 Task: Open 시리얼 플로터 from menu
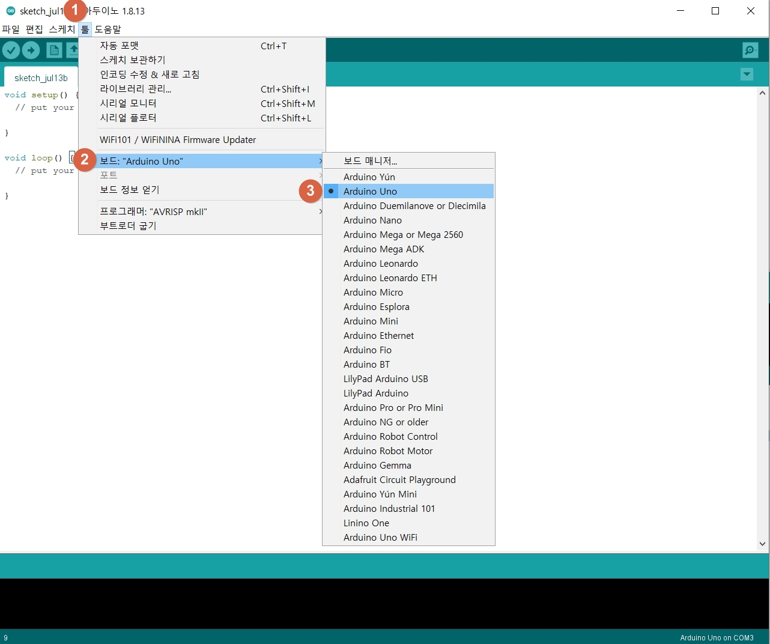pyautogui.click(x=202, y=118)
